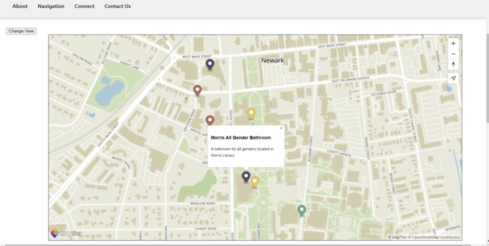The image size is (489, 246).
Task: Select navy marker near West Main Street
Action: pos(210,65)
